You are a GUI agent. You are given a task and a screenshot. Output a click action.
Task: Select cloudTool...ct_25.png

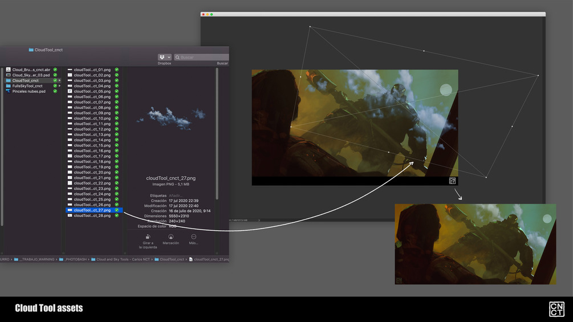pos(94,199)
